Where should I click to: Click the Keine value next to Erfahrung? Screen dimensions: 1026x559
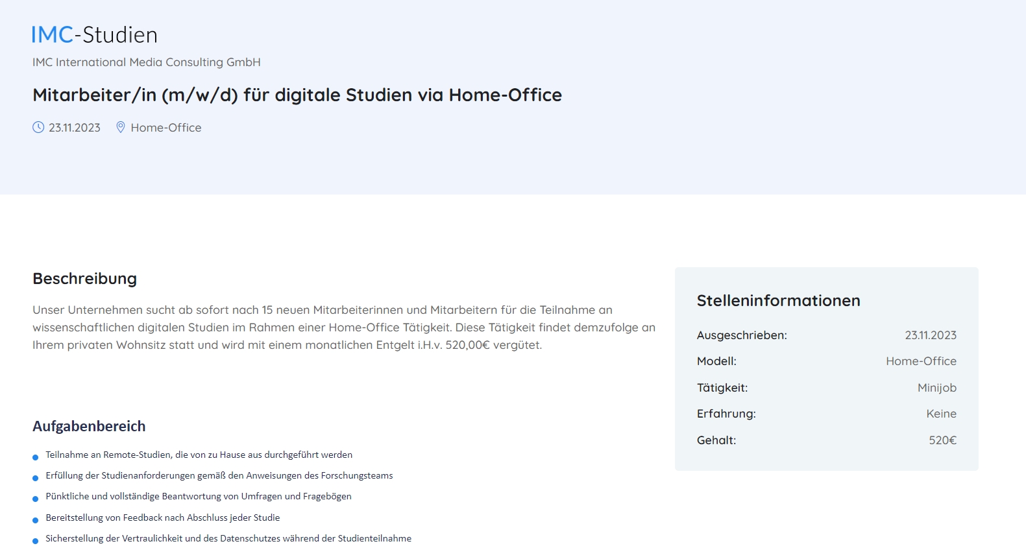[942, 414]
